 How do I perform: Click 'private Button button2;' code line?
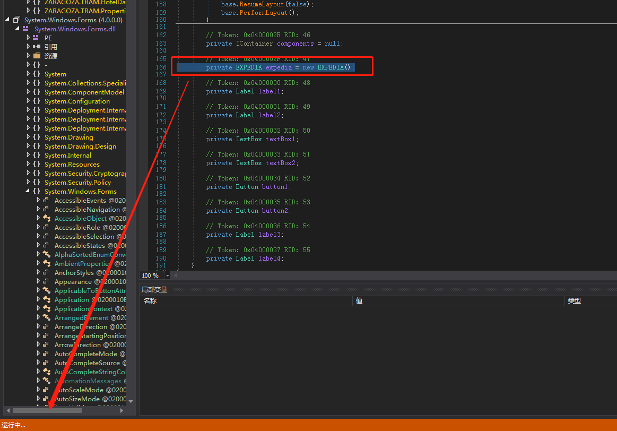coord(248,211)
